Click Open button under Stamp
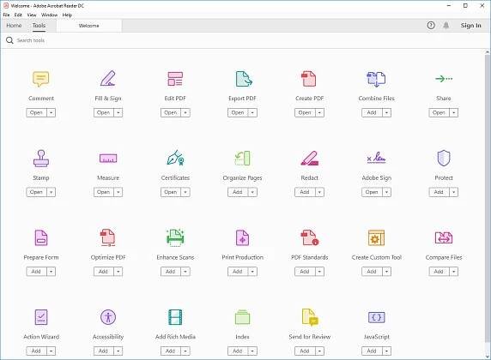Screen dimensions: 491x360 [37, 192]
